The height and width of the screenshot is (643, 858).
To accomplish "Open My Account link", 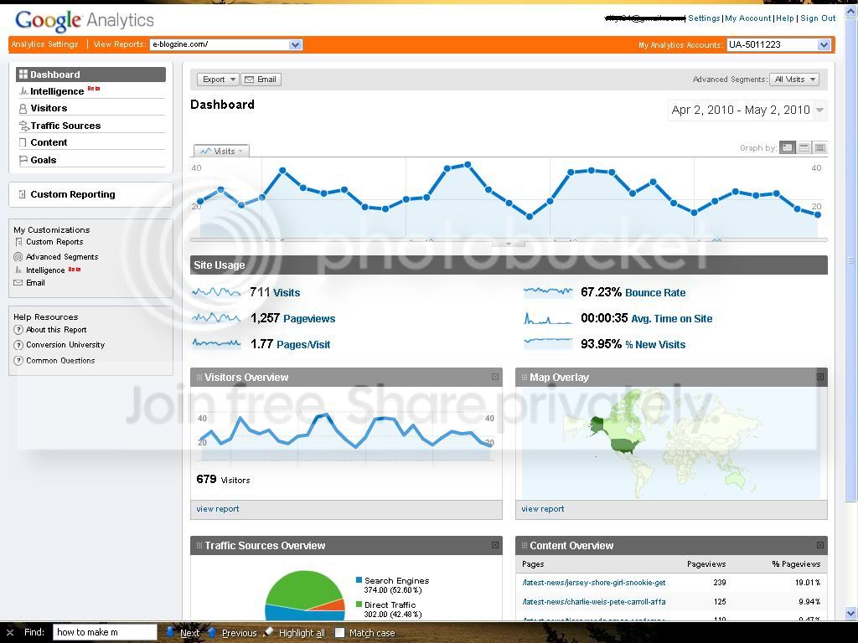I will coord(748,18).
